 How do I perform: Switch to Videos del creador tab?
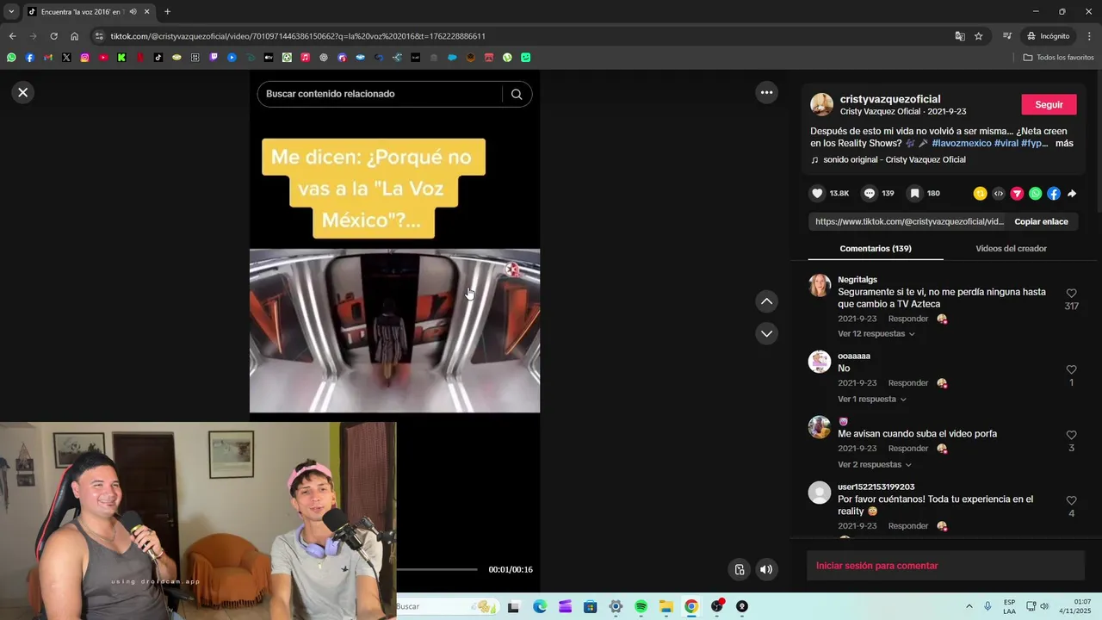(x=1011, y=248)
